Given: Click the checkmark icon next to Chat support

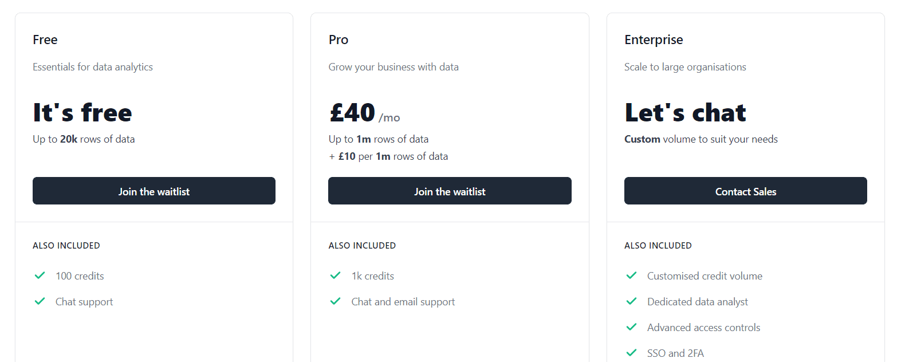Looking at the screenshot, I should (40, 301).
